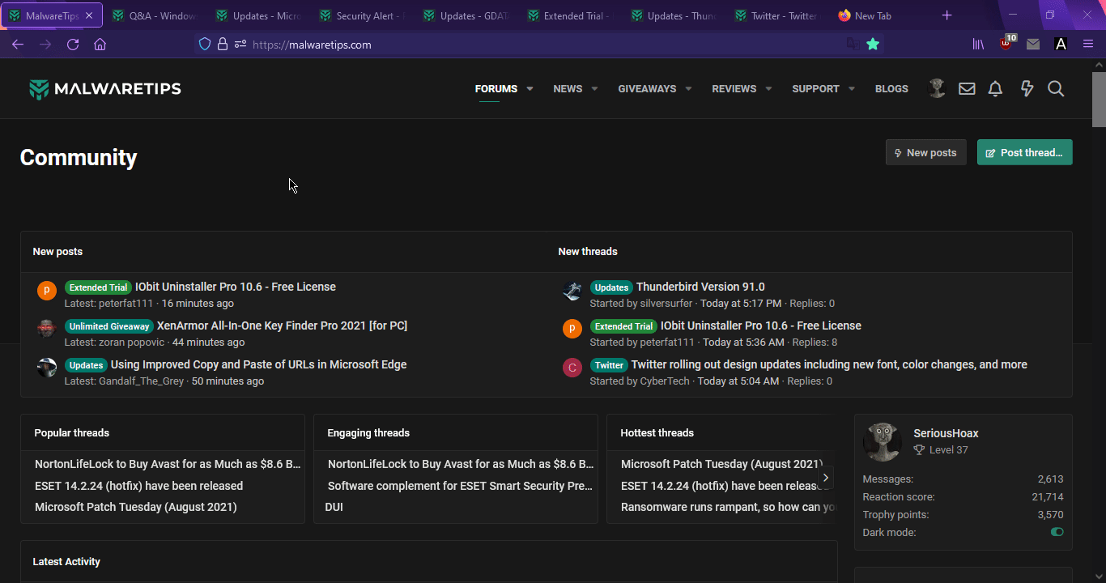Go back using the browser back arrow

[18, 45]
